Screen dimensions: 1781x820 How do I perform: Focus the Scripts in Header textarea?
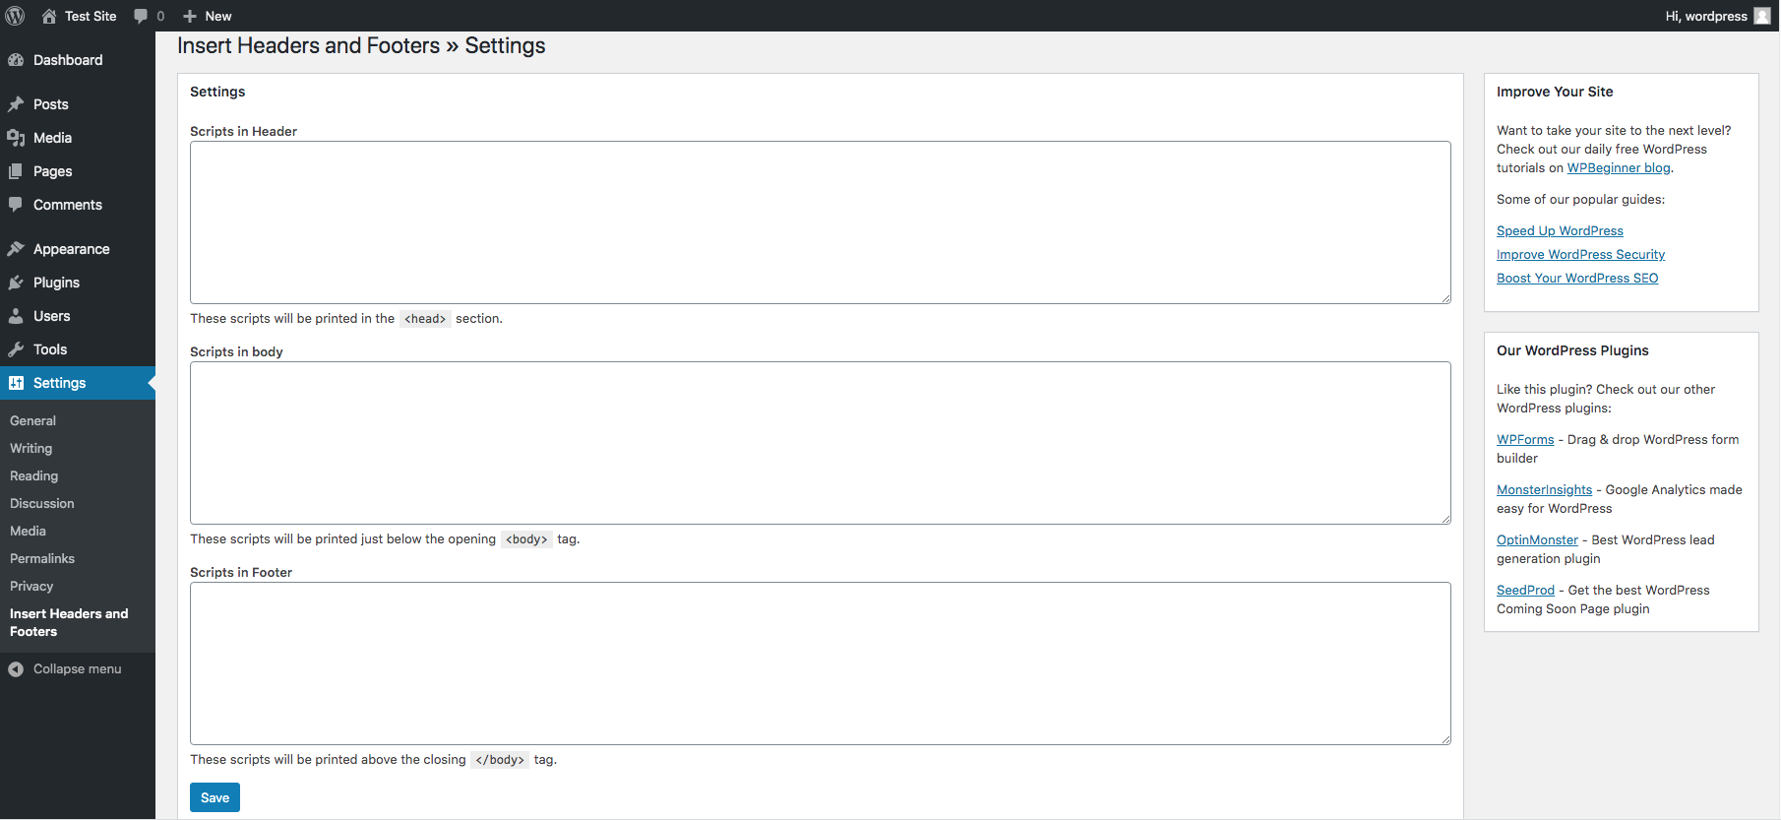(820, 222)
